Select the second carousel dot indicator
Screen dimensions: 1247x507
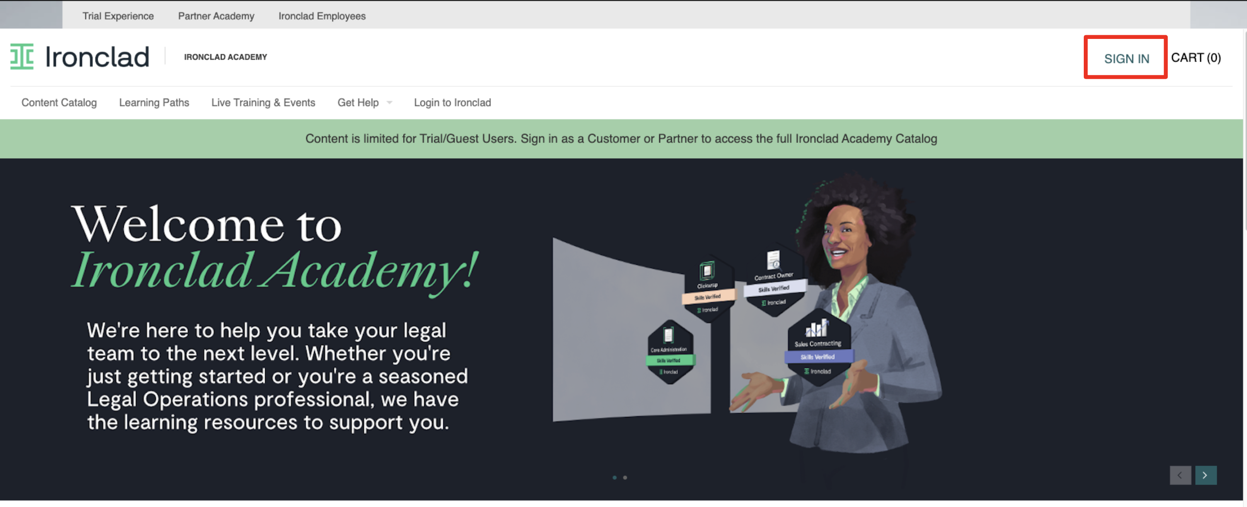pos(625,478)
